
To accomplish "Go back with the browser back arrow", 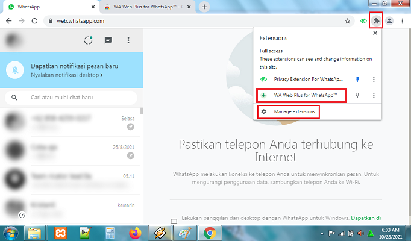I will click(x=9, y=21).
